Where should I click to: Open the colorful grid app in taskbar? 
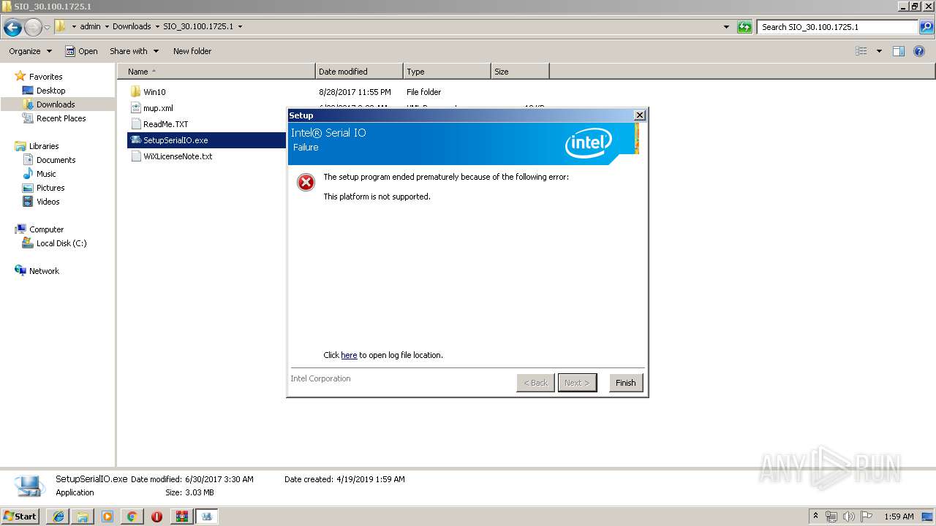click(x=181, y=517)
